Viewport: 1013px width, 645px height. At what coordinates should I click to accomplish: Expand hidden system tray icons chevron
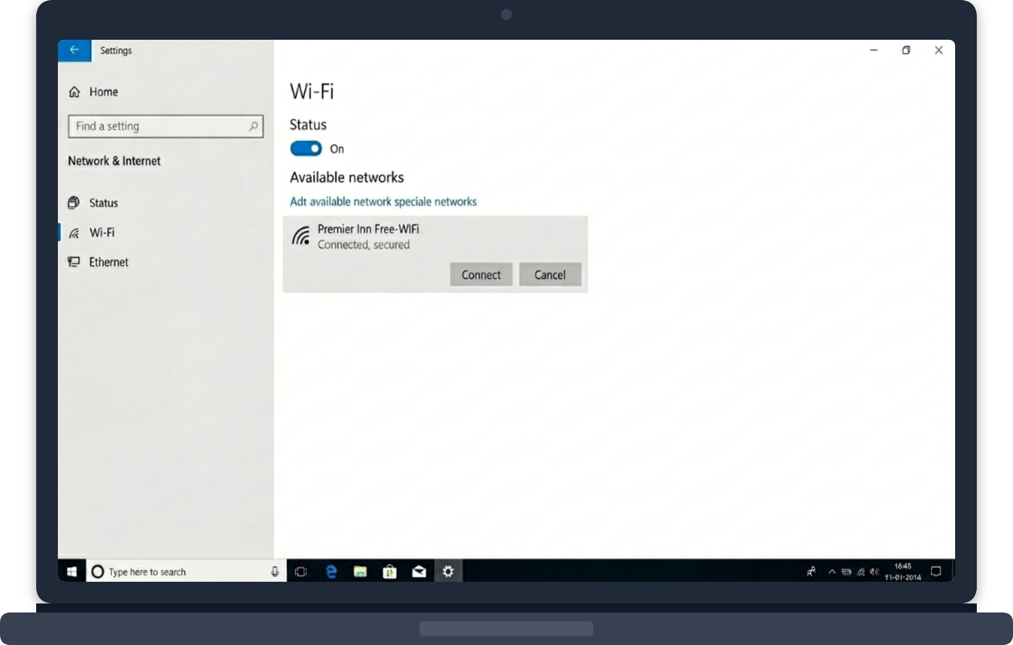[832, 572]
